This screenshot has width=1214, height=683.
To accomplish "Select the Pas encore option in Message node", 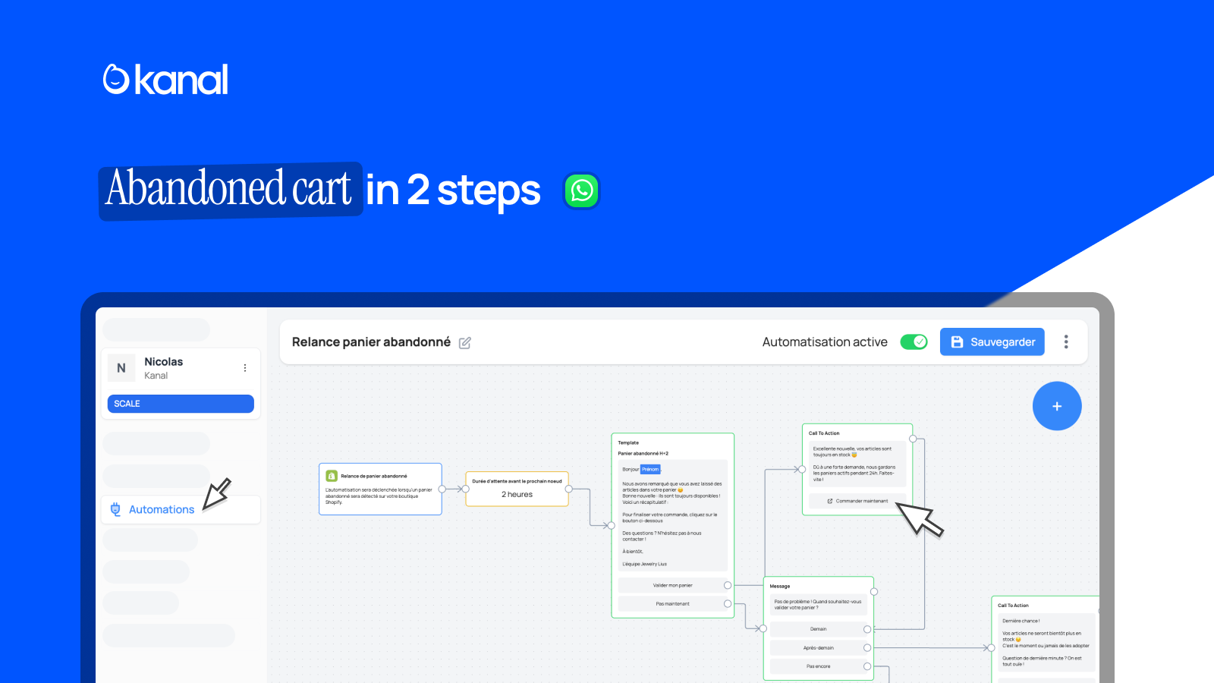I will (x=818, y=666).
